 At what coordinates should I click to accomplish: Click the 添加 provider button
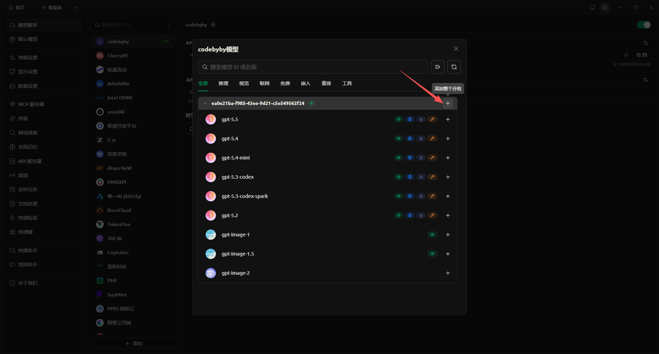(x=134, y=343)
